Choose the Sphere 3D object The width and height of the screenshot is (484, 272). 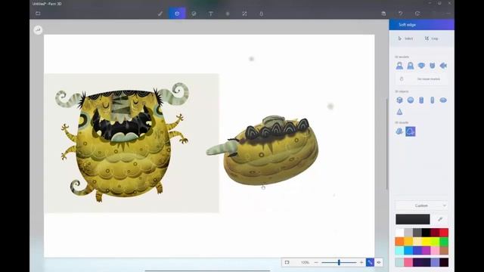click(x=411, y=100)
